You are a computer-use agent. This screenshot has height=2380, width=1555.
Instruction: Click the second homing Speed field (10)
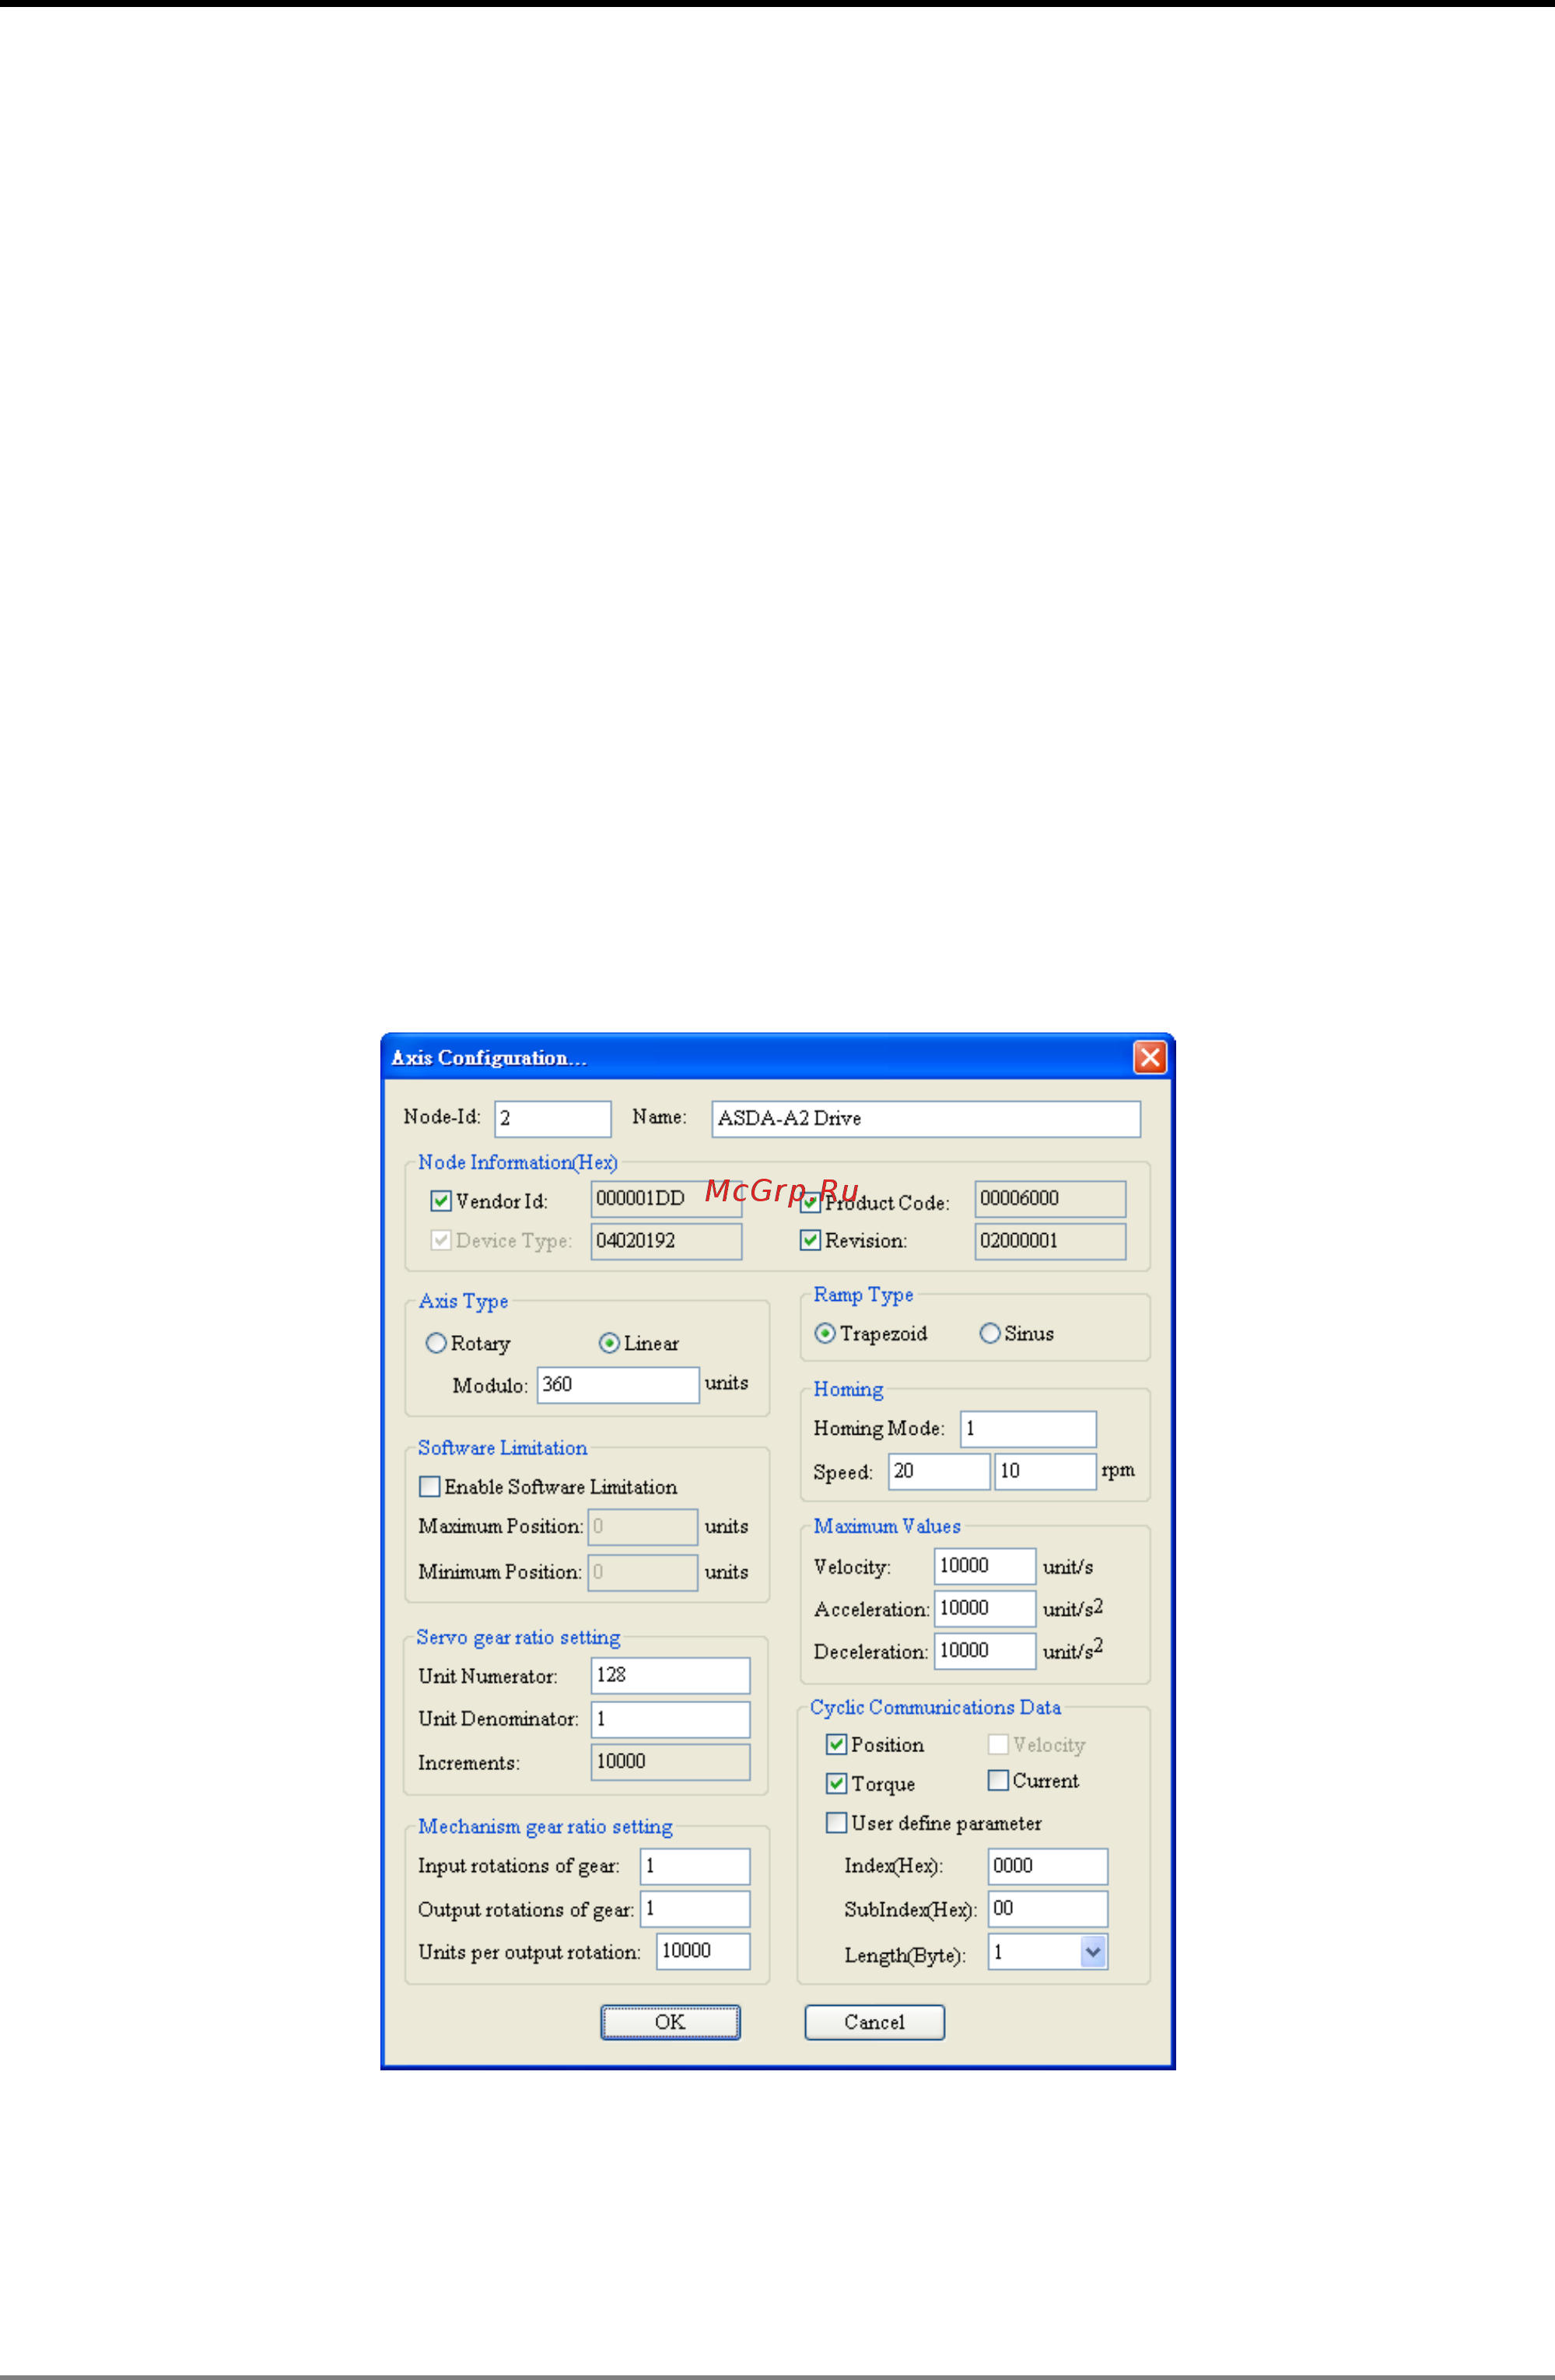coord(1045,1471)
